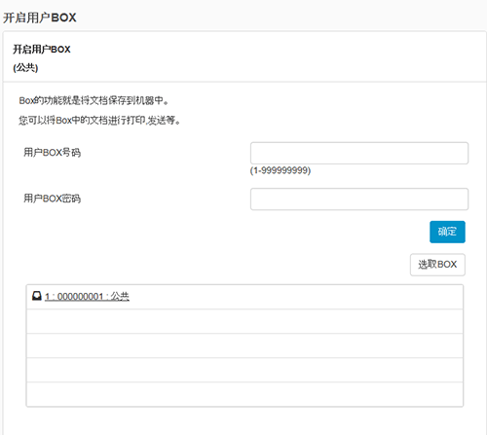Click the (1-999999999) range hint text
Viewport: 487px width, 435px height.
[x=281, y=170]
